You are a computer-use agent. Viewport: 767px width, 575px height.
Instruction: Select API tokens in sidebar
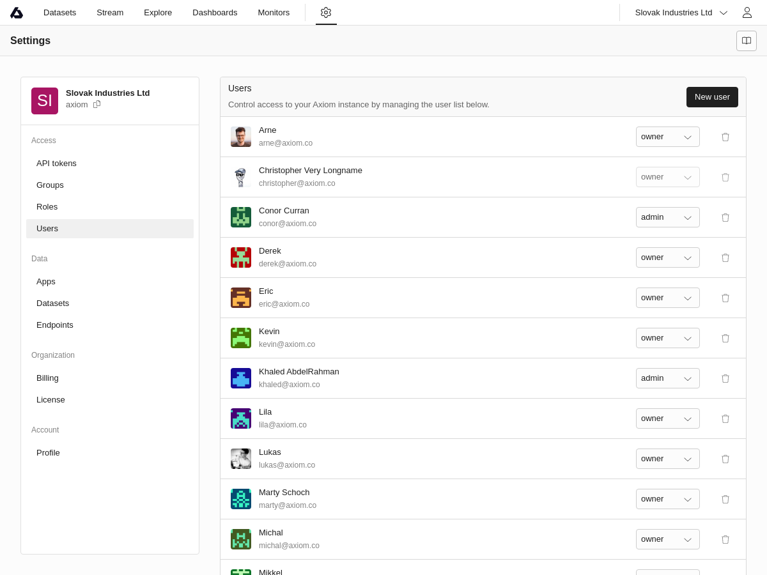pyautogui.click(x=56, y=164)
